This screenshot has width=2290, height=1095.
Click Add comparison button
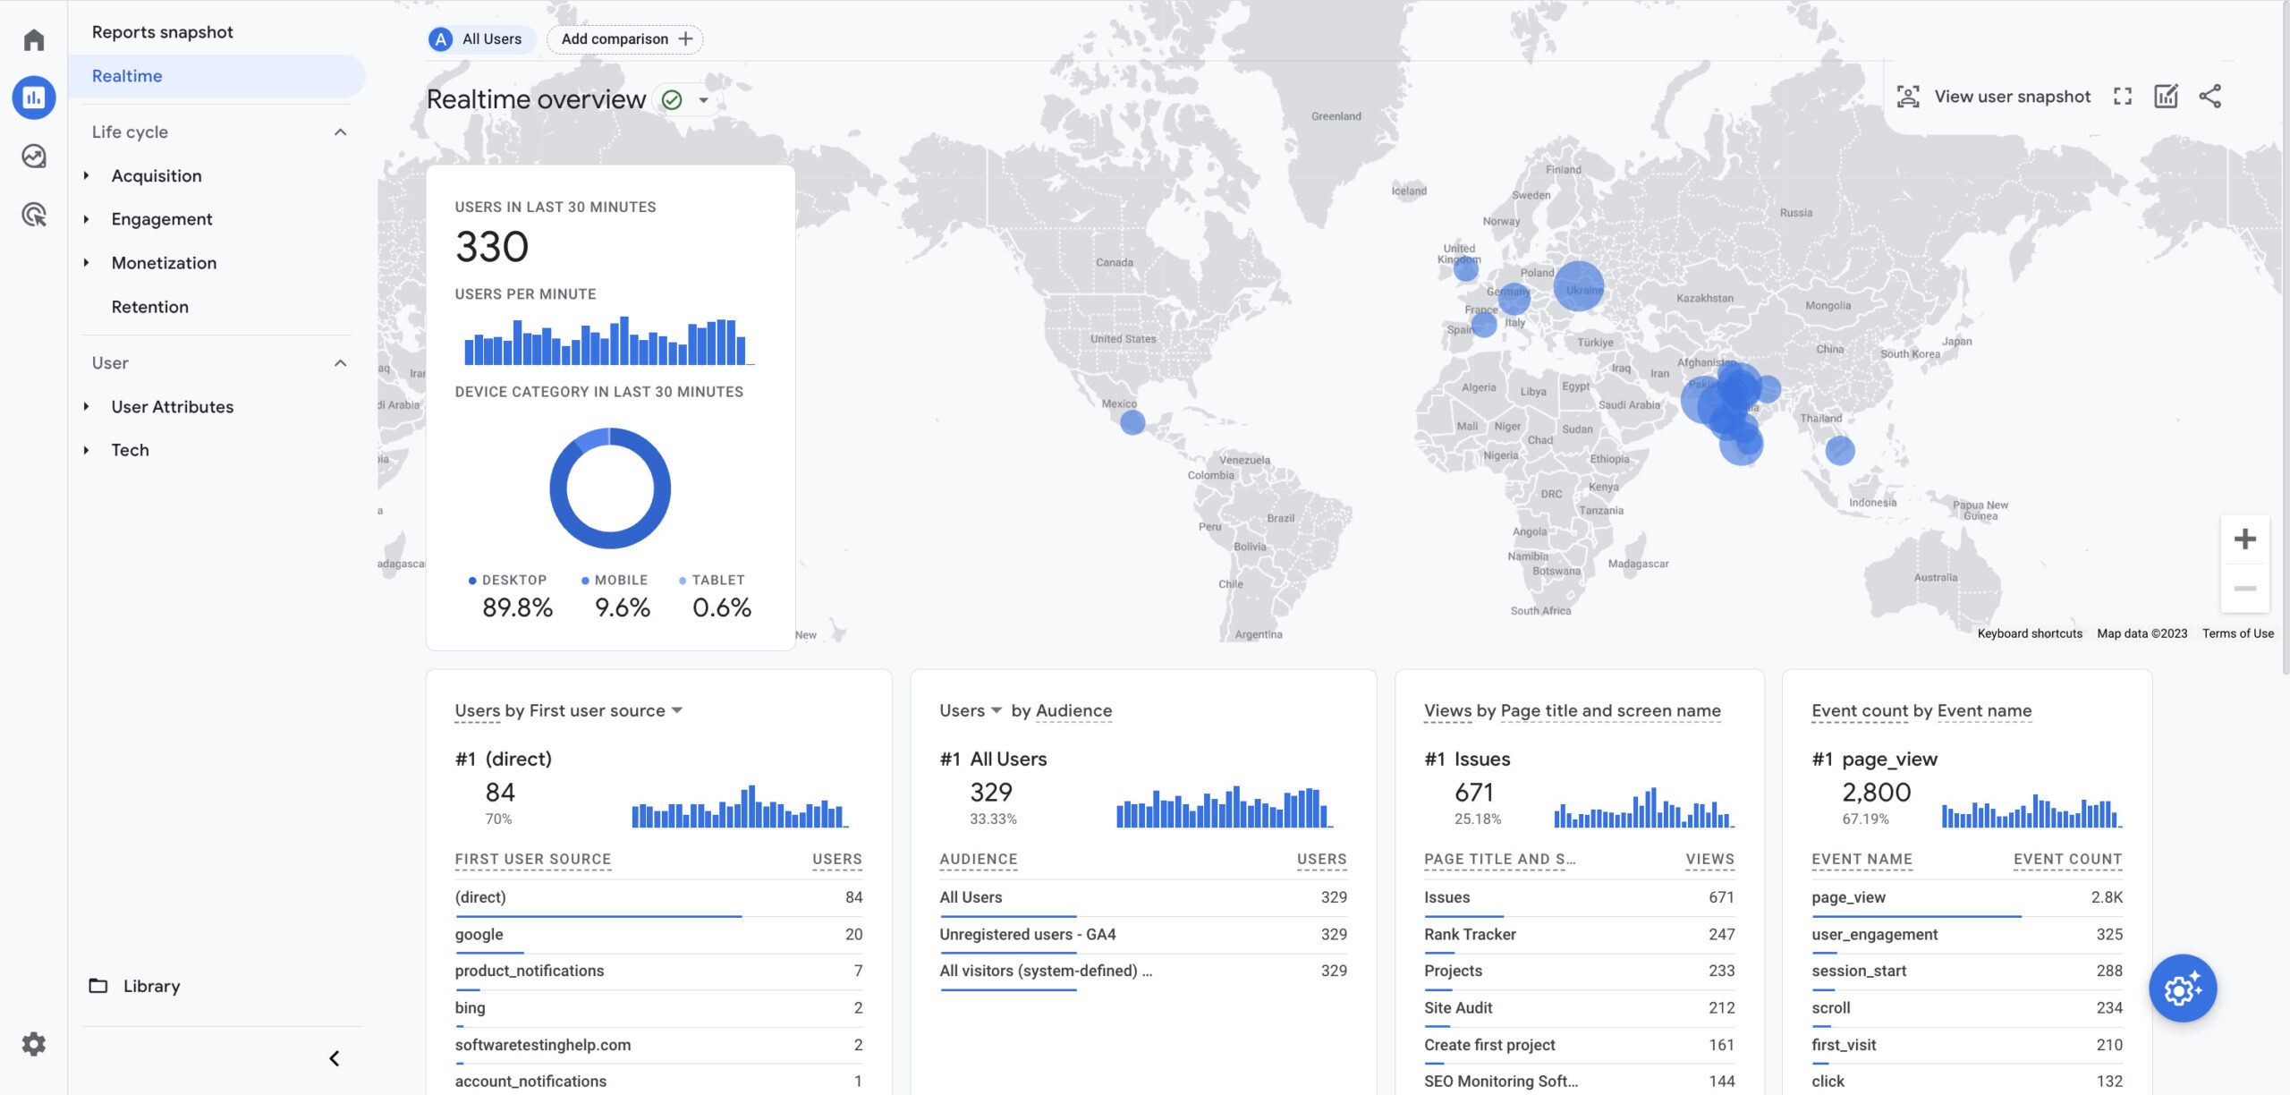coord(625,39)
